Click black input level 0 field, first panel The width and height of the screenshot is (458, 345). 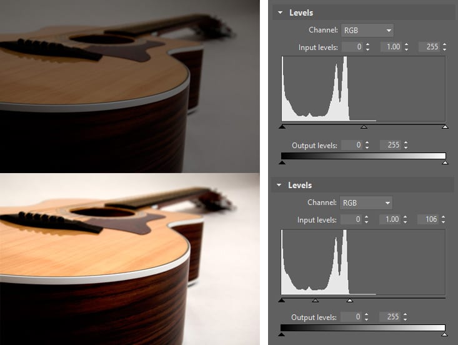[x=352, y=47]
